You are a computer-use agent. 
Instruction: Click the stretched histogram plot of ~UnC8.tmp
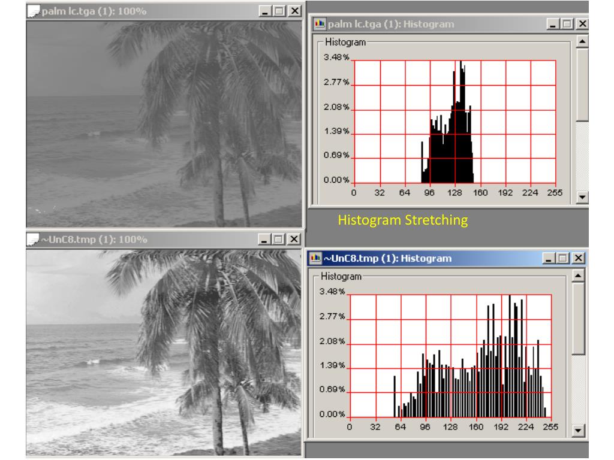click(x=451, y=356)
